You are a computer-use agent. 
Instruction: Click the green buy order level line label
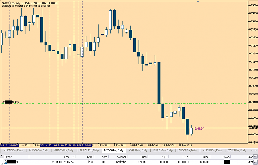click(x=11, y=102)
